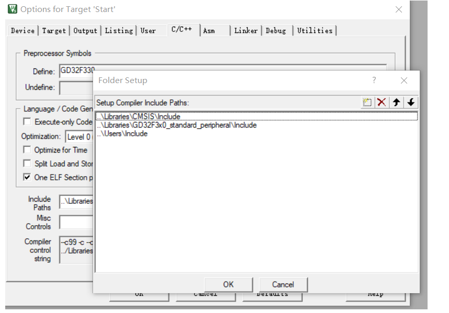The width and height of the screenshot is (449, 313).
Task: Open the Listing tab
Action: [x=119, y=31]
